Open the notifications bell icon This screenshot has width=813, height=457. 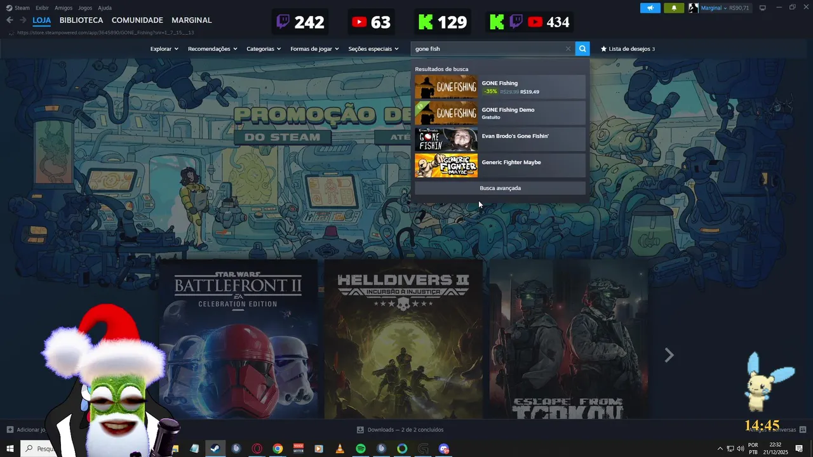point(674,8)
